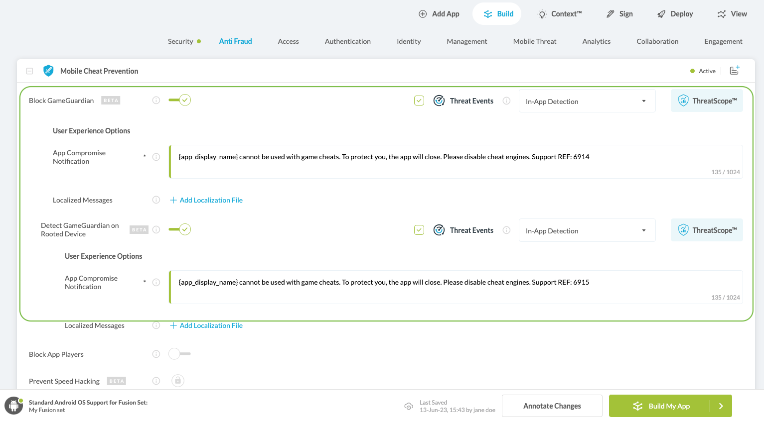This screenshot has height=421, width=764.
Task: Open the Deploy menu item
Action: tap(675, 14)
